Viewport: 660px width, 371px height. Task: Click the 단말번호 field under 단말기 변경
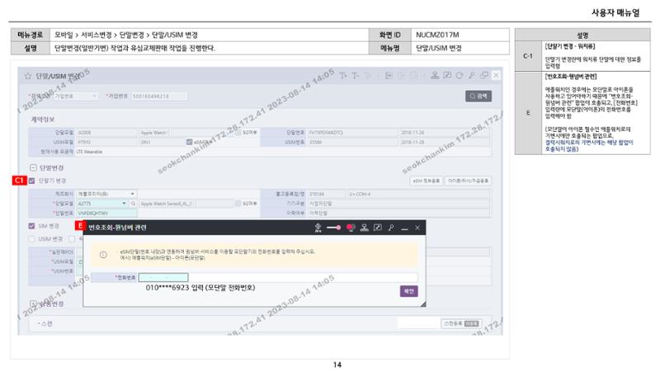click(x=107, y=214)
